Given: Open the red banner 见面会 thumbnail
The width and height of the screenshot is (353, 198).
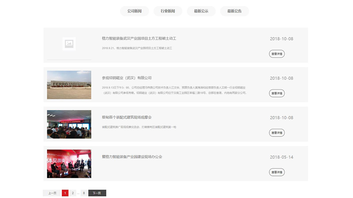Looking at the screenshot, I should tap(69, 164).
